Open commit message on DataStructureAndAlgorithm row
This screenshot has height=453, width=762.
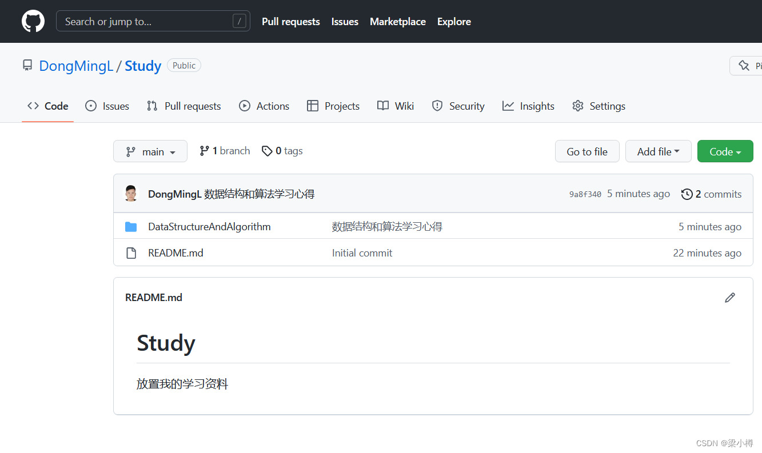point(388,227)
